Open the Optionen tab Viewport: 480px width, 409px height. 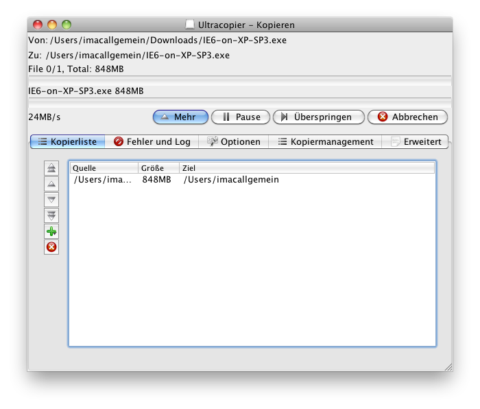pos(234,141)
